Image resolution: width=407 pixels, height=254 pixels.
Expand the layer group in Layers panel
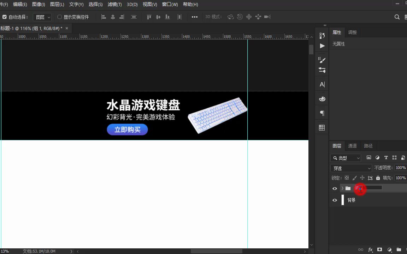[342, 188]
